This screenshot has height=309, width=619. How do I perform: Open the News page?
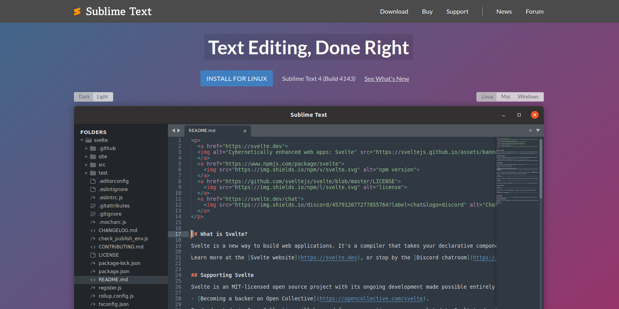504,12
